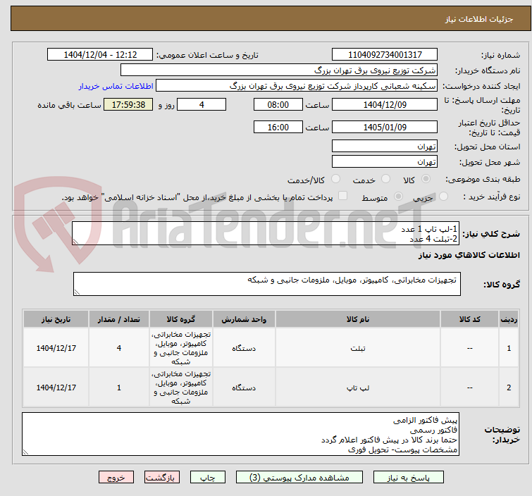
Task: Click the پاسخ به نیاز button
Action: pos(409,478)
